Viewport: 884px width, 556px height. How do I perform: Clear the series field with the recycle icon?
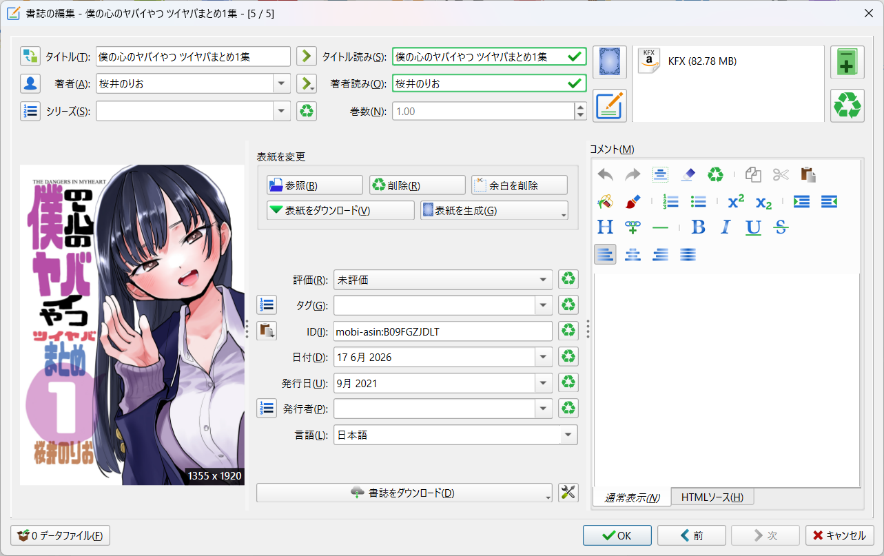pos(307,110)
